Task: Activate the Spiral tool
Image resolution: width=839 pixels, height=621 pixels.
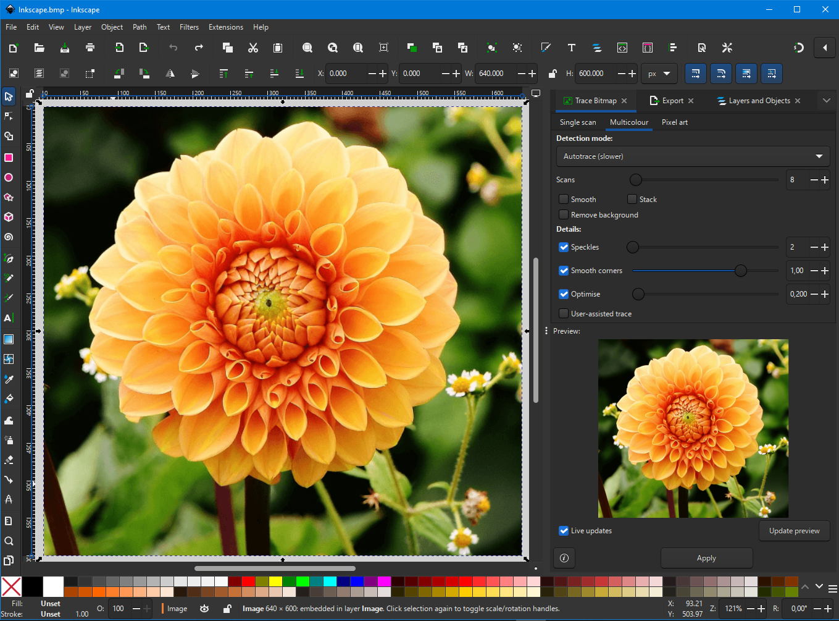Action: point(9,237)
